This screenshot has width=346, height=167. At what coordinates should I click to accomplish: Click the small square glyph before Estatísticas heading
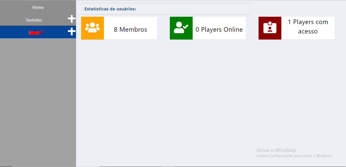[83, 9]
